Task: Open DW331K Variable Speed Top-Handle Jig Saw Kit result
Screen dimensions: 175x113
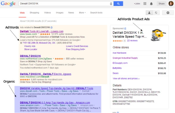Action: click(57, 88)
